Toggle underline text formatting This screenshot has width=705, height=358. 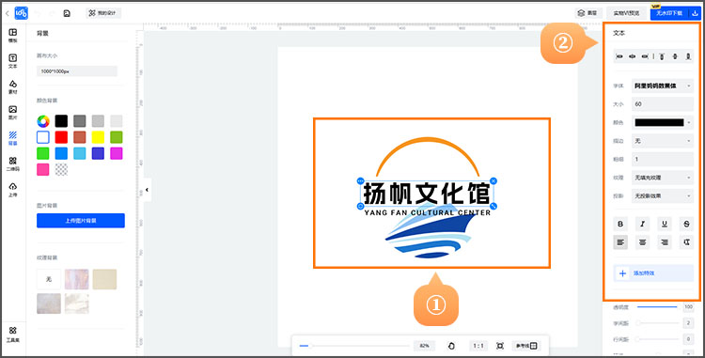pyautogui.click(x=665, y=224)
